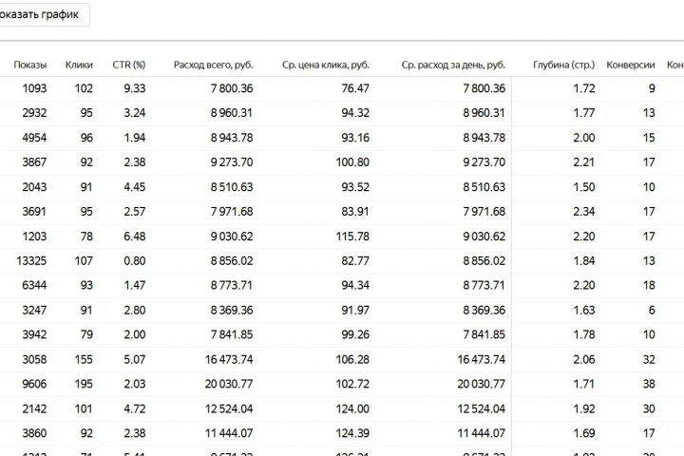Click the 2.34 depth value
This screenshot has height=456, width=684.
(x=584, y=210)
